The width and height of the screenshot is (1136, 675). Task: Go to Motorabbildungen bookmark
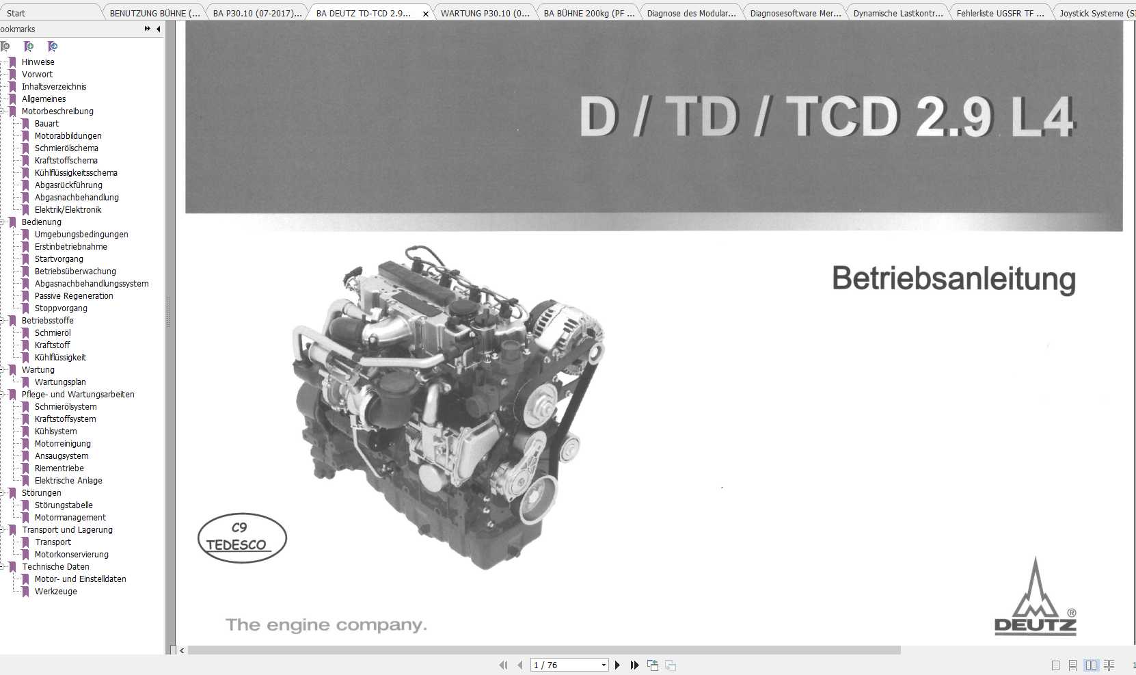pos(68,135)
